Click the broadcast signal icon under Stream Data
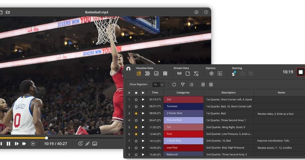305x160 pixels. (179, 74)
